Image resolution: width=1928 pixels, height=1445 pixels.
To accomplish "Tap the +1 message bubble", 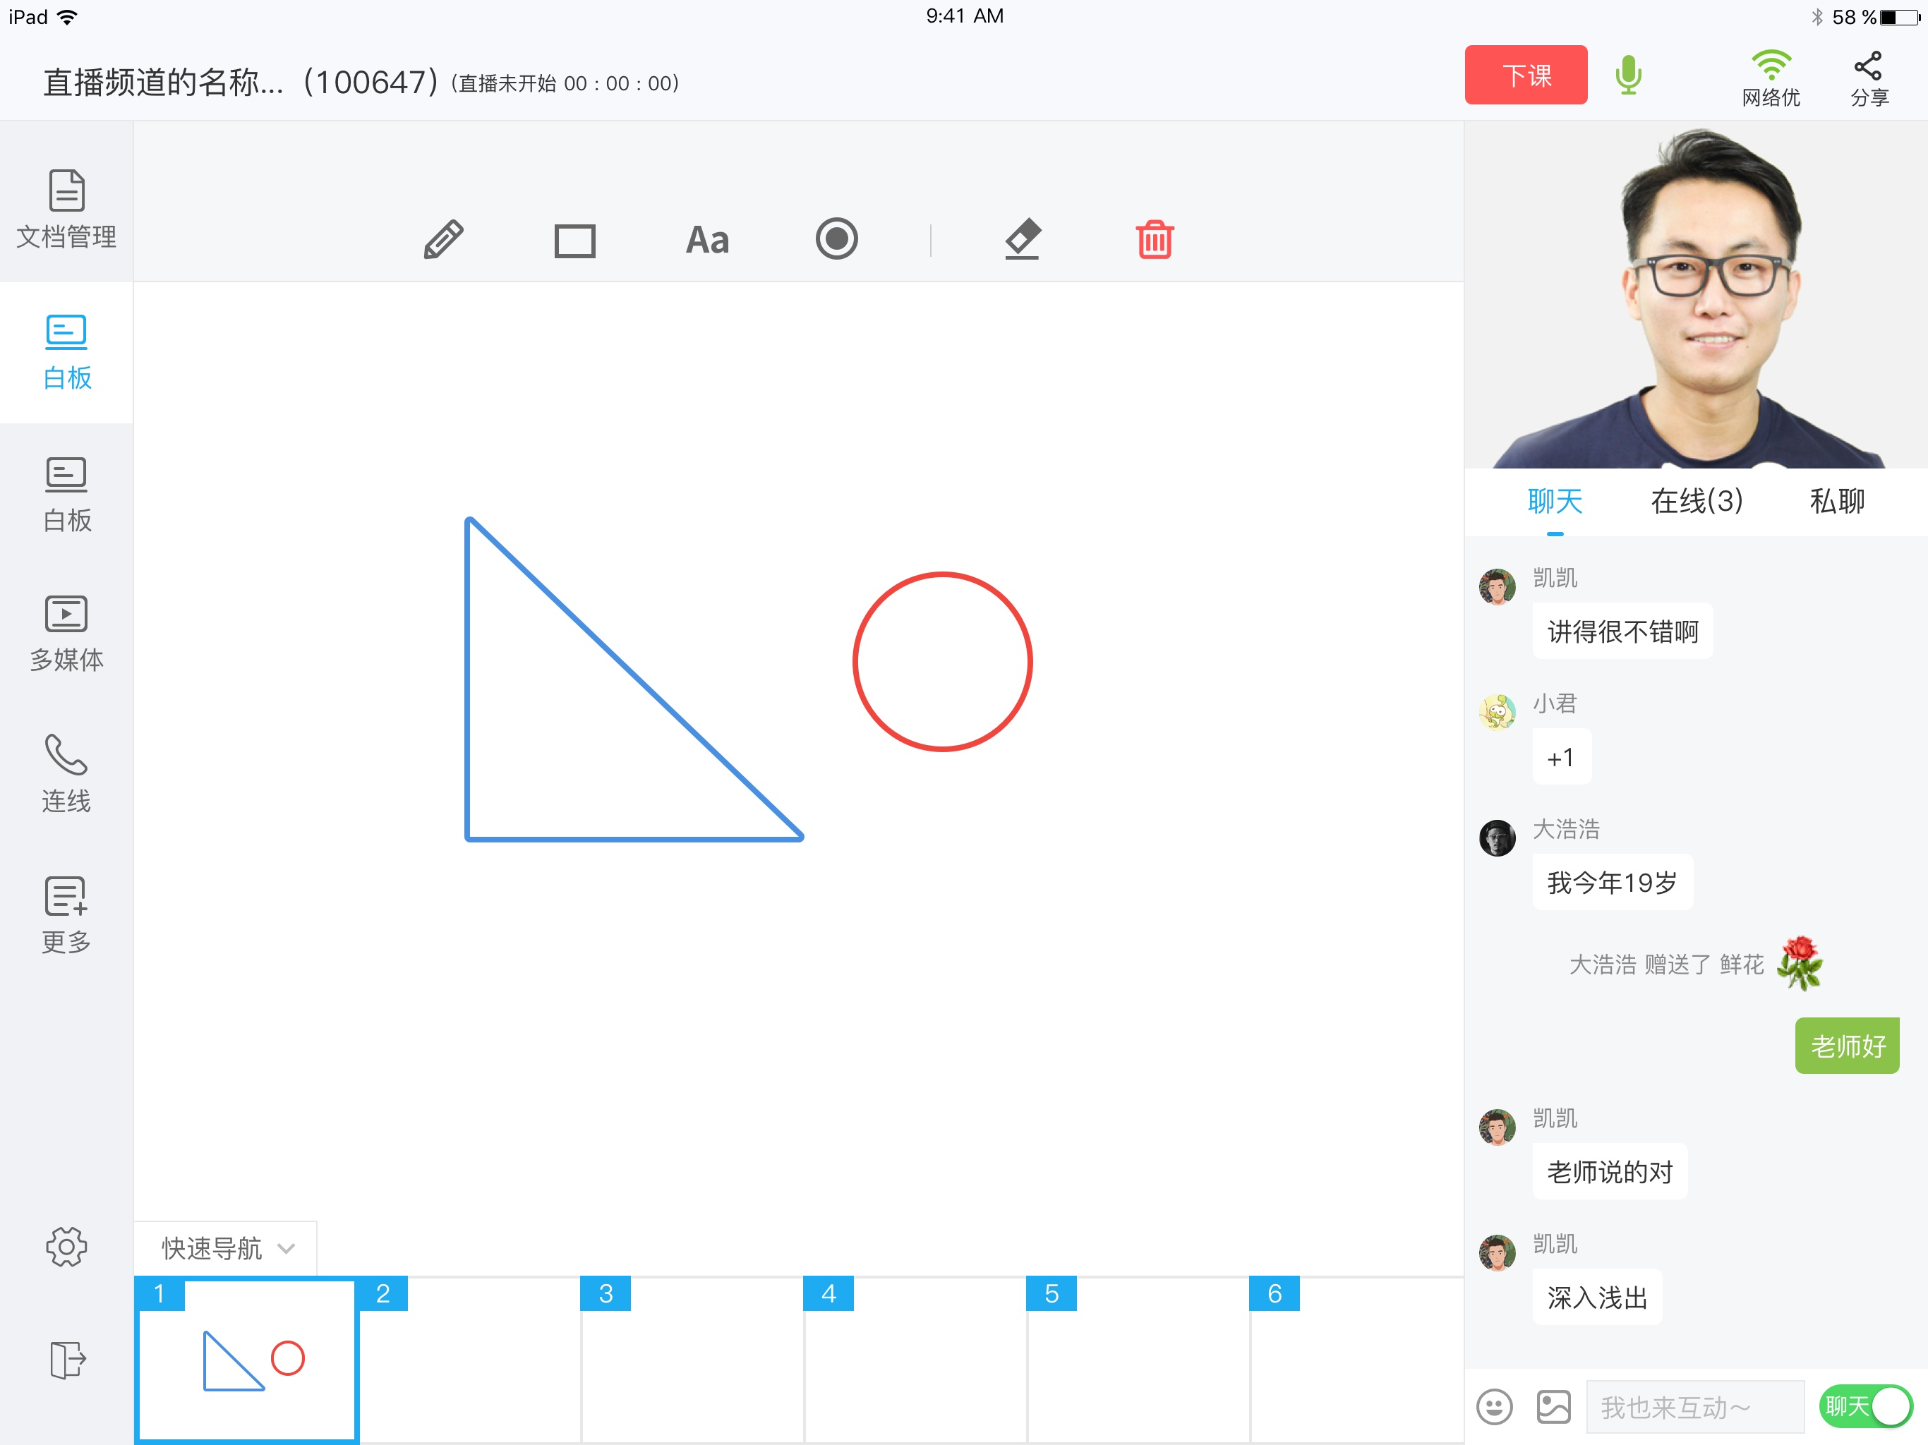I will pos(1562,756).
